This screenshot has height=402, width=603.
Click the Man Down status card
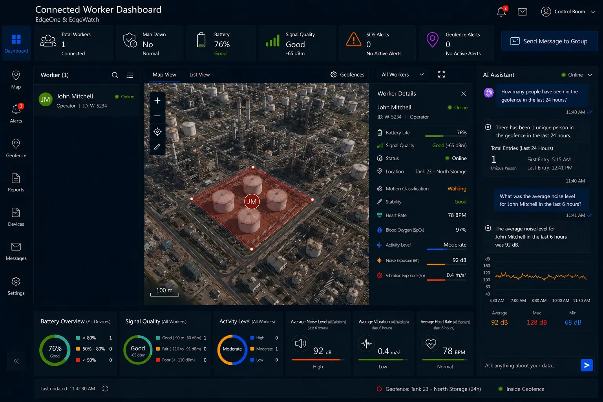coord(150,44)
